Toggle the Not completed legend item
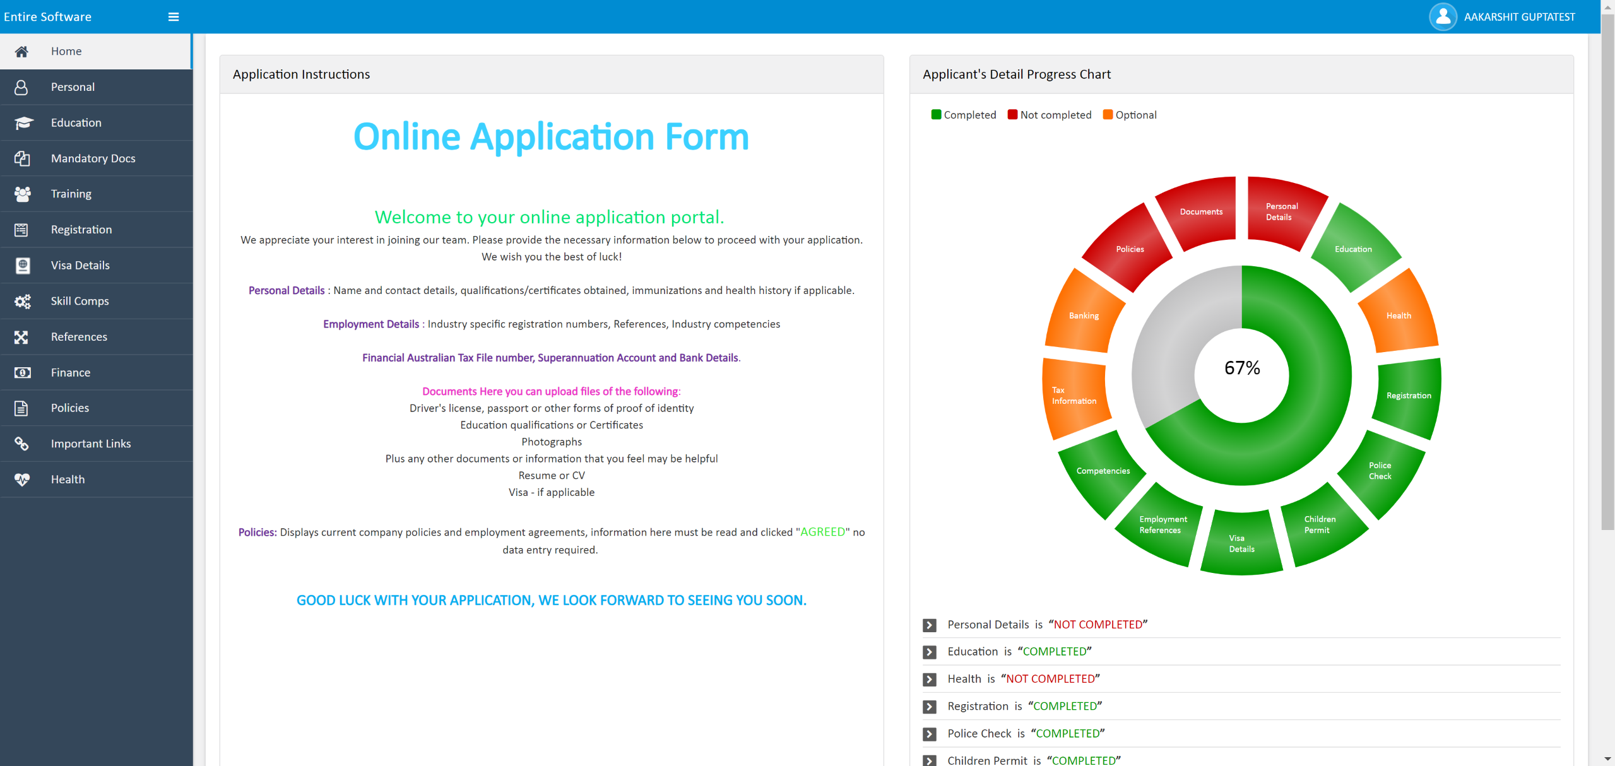 [1049, 115]
